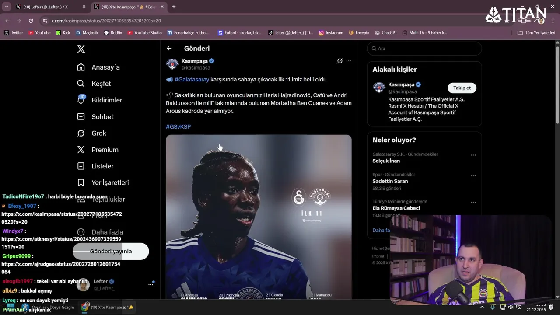
Task: Open the İlk 11 lineup image
Action: click(x=259, y=217)
